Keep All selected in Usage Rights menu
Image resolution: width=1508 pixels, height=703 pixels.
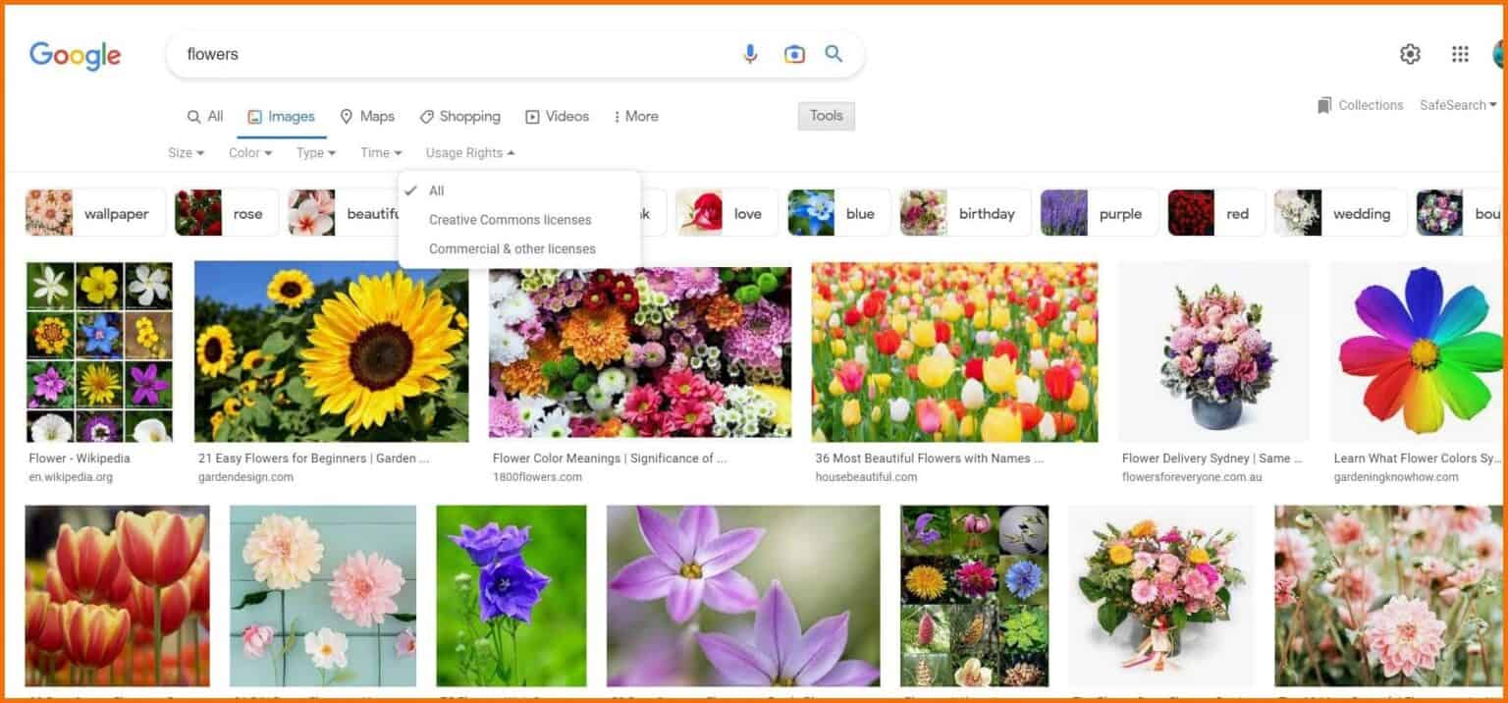click(435, 190)
